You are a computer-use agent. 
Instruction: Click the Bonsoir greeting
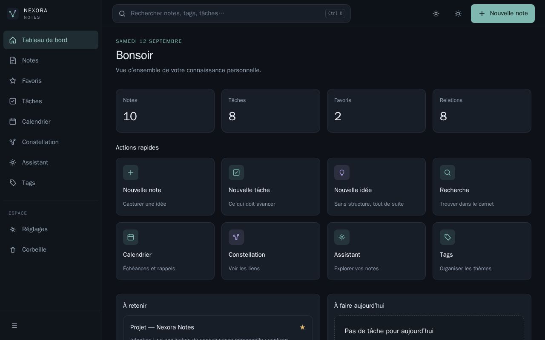(135, 55)
